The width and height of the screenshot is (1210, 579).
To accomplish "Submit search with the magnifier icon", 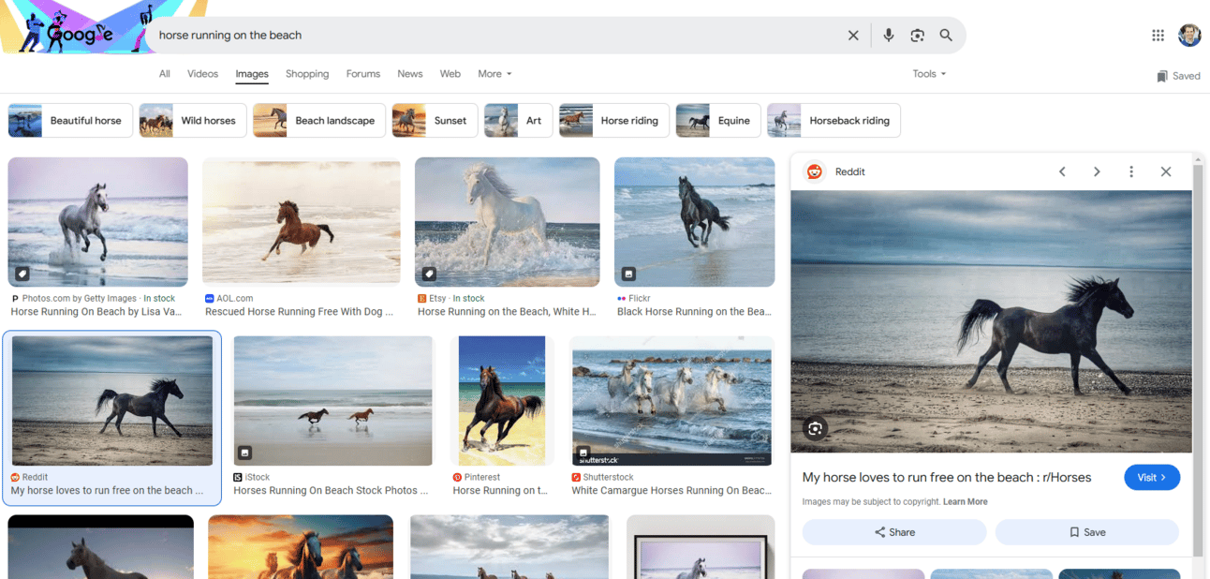I will pos(946,36).
